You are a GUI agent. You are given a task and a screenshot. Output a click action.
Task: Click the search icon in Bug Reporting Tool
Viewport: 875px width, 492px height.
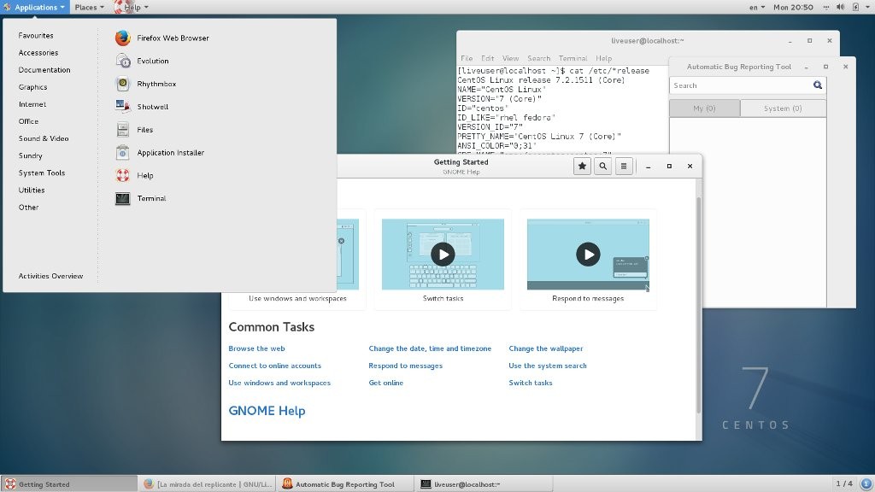click(817, 85)
